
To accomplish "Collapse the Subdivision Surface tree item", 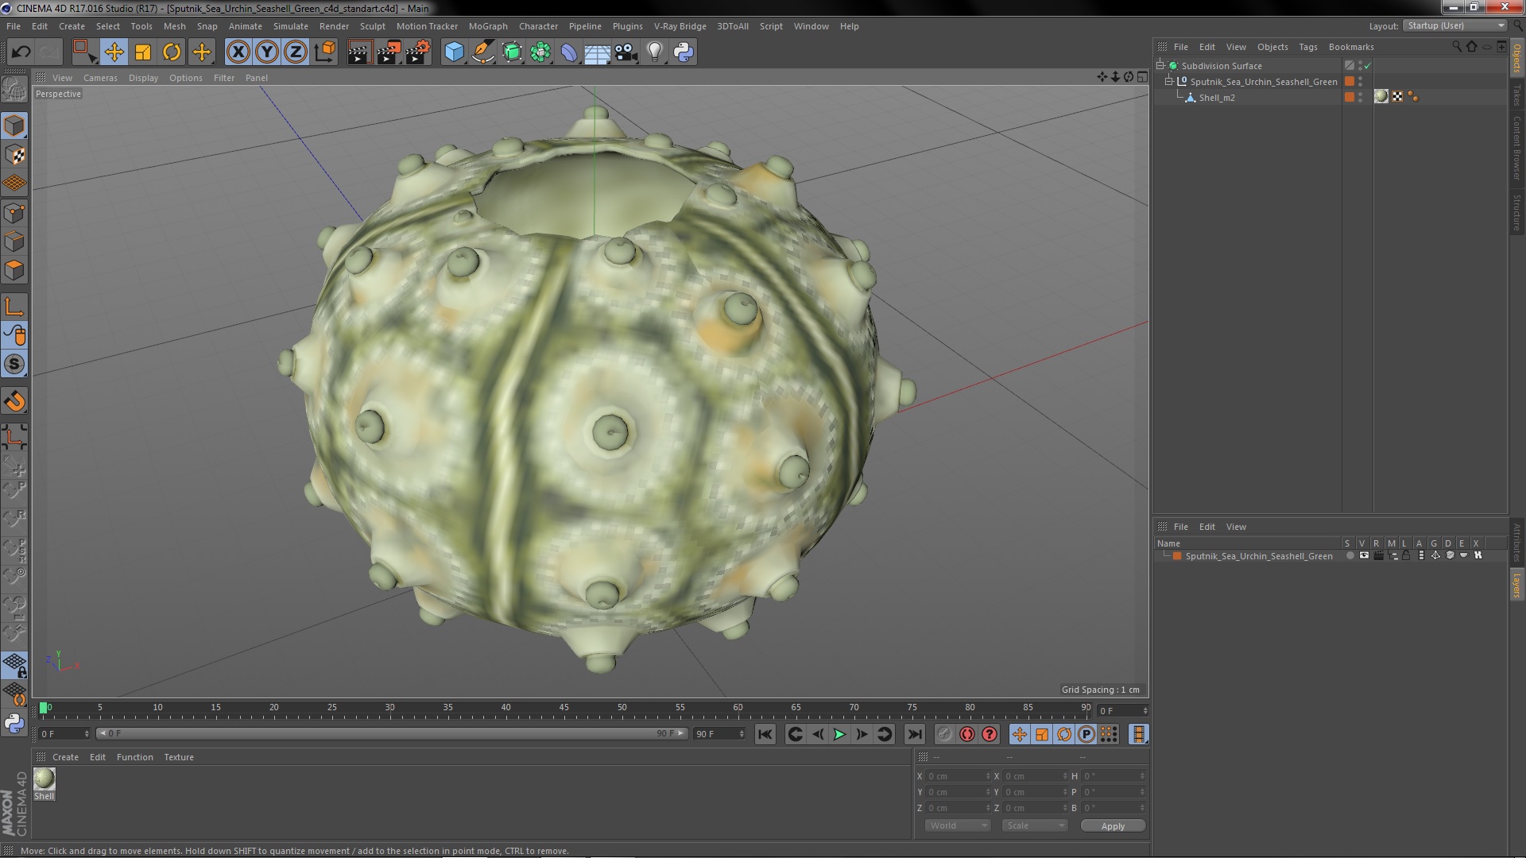I will coord(1160,66).
